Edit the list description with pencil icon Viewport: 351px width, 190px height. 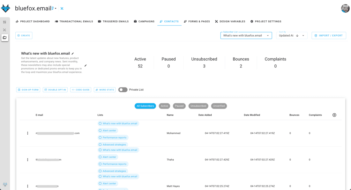[86, 66]
